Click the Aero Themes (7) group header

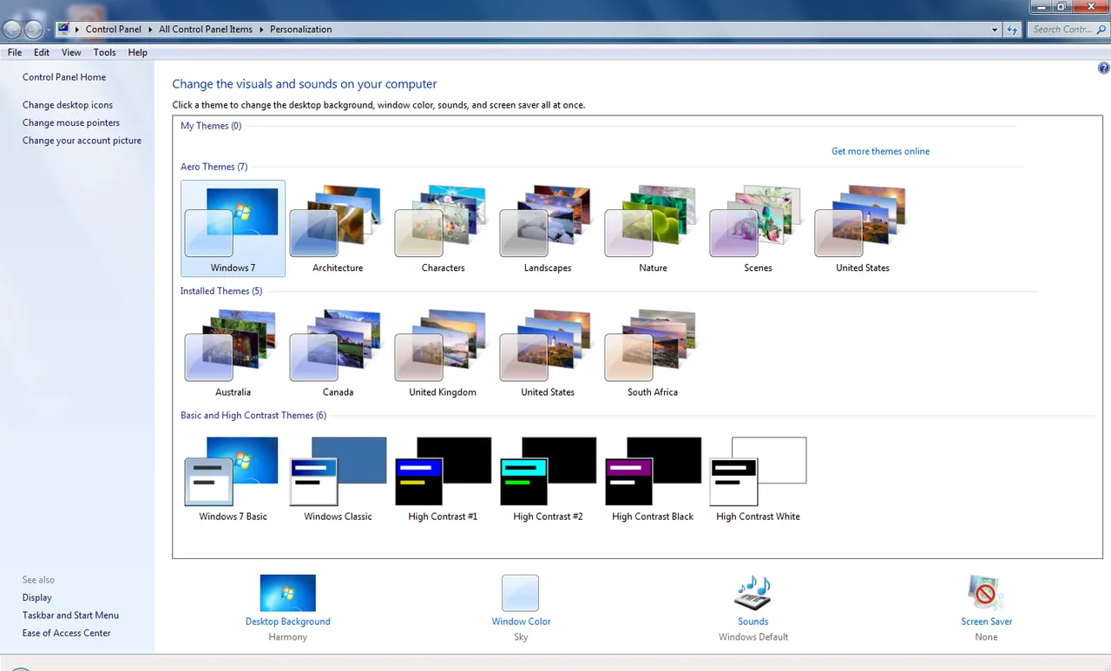(x=214, y=167)
